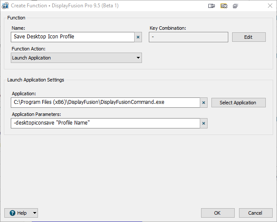Click into the Application path field
This screenshot has width=277, height=222.
(x=105, y=103)
